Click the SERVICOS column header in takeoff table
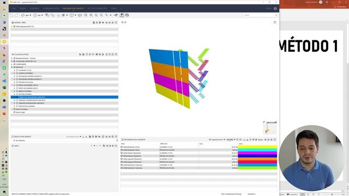 [164, 144]
